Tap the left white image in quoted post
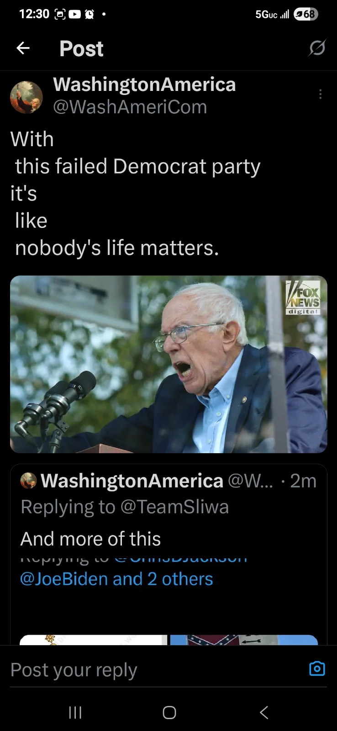 (x=93, y=640)
